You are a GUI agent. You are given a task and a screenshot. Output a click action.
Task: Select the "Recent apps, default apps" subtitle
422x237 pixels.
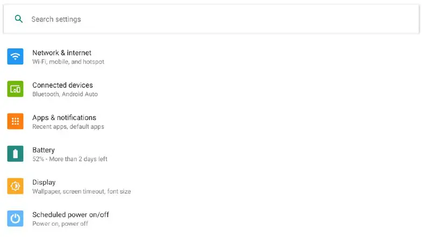68,127
